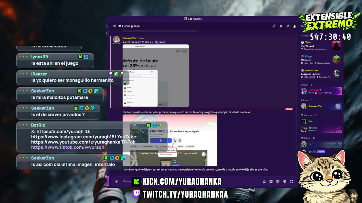
Task: Open the gift icon in message bar
Action: 264,181
